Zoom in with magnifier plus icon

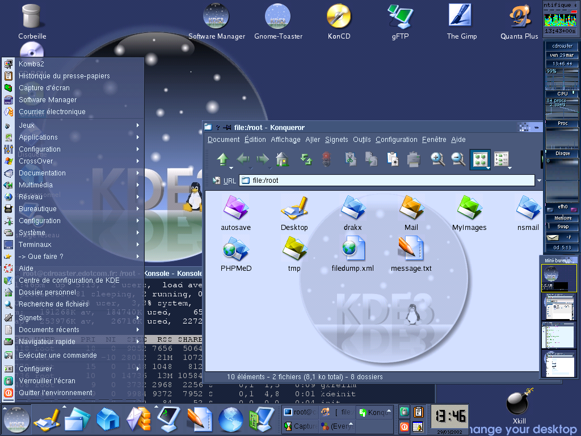pyautogui.click(x=437, y=159)
